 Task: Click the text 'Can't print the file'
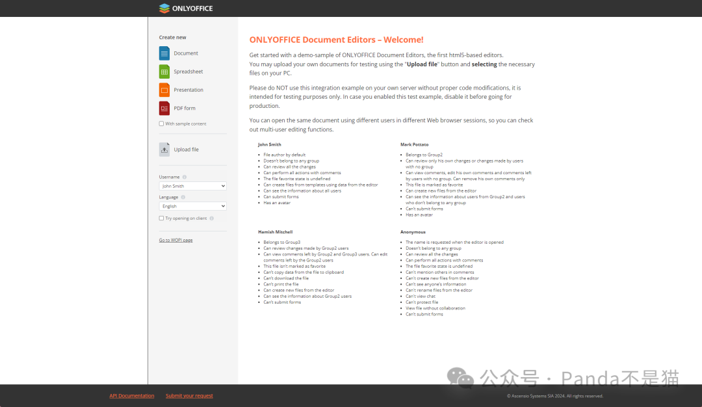tap(281, 284)
